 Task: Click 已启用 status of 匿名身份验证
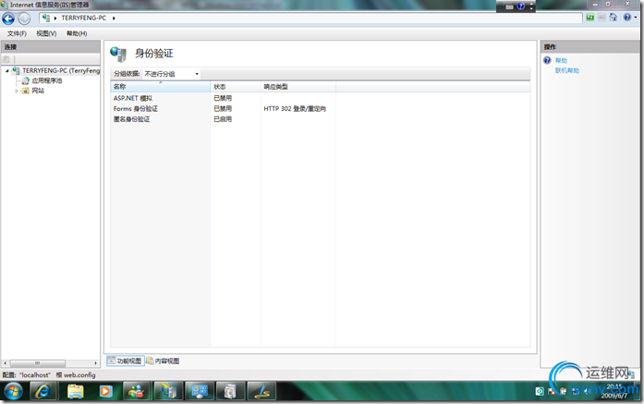223,119
